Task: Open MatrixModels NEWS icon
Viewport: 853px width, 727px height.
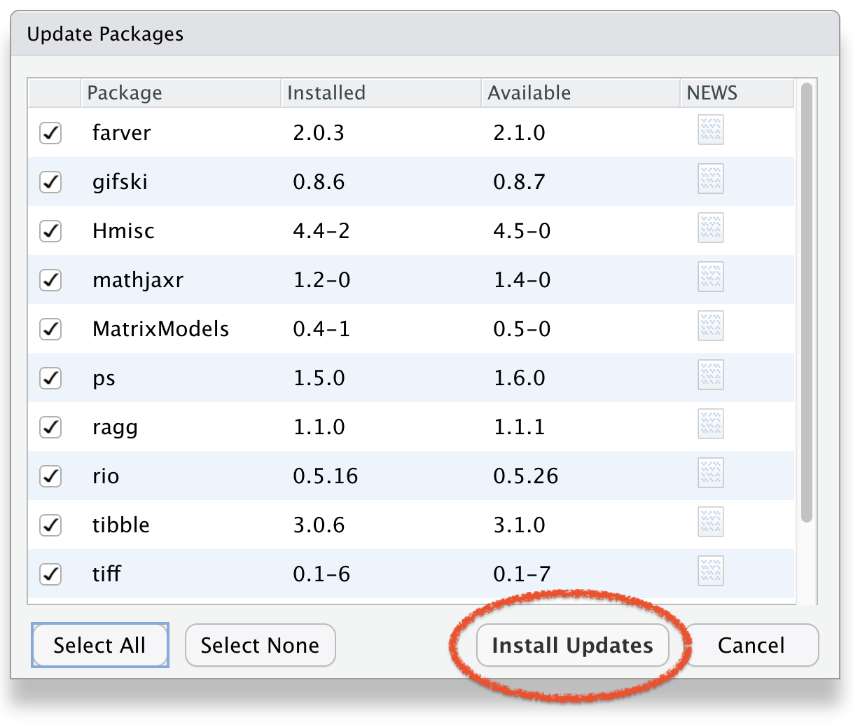Action: [710, 326]
